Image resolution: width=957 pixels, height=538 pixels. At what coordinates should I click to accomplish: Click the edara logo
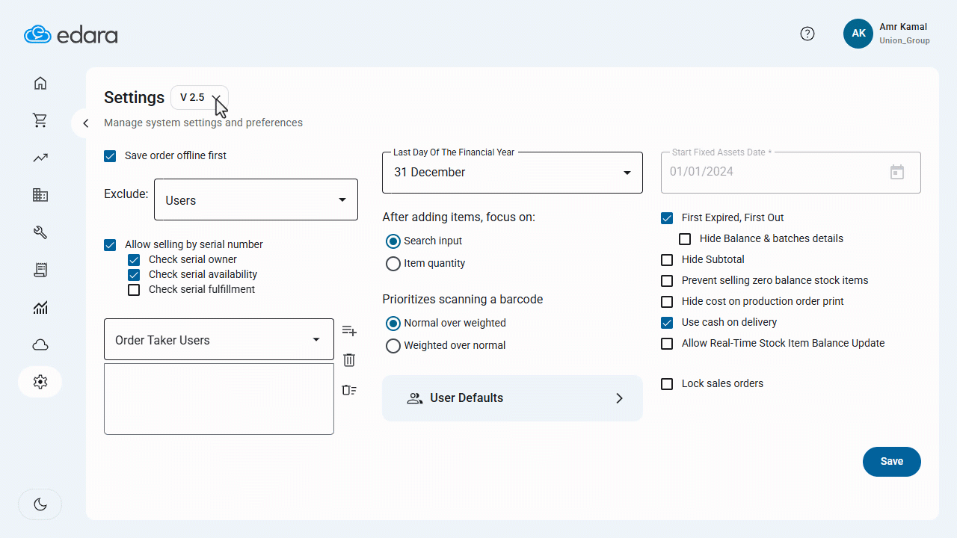pos(71,34)
